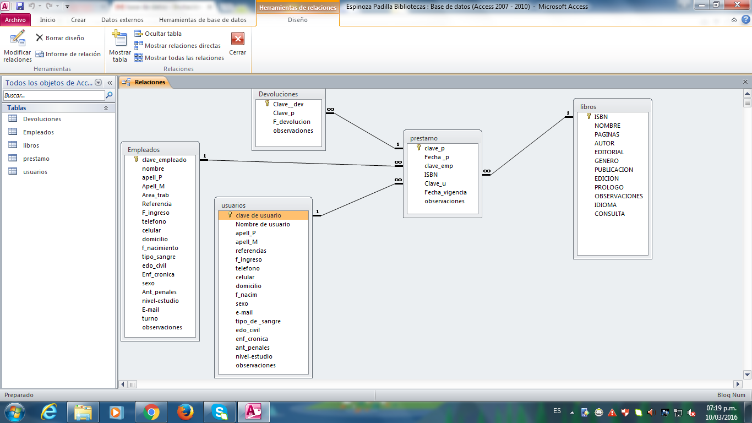Image resolution: width=752 pixels, height=423 pixels.
Task: Collapse the Tablas group
Action: pyautogui.click(x=106, y=108)
